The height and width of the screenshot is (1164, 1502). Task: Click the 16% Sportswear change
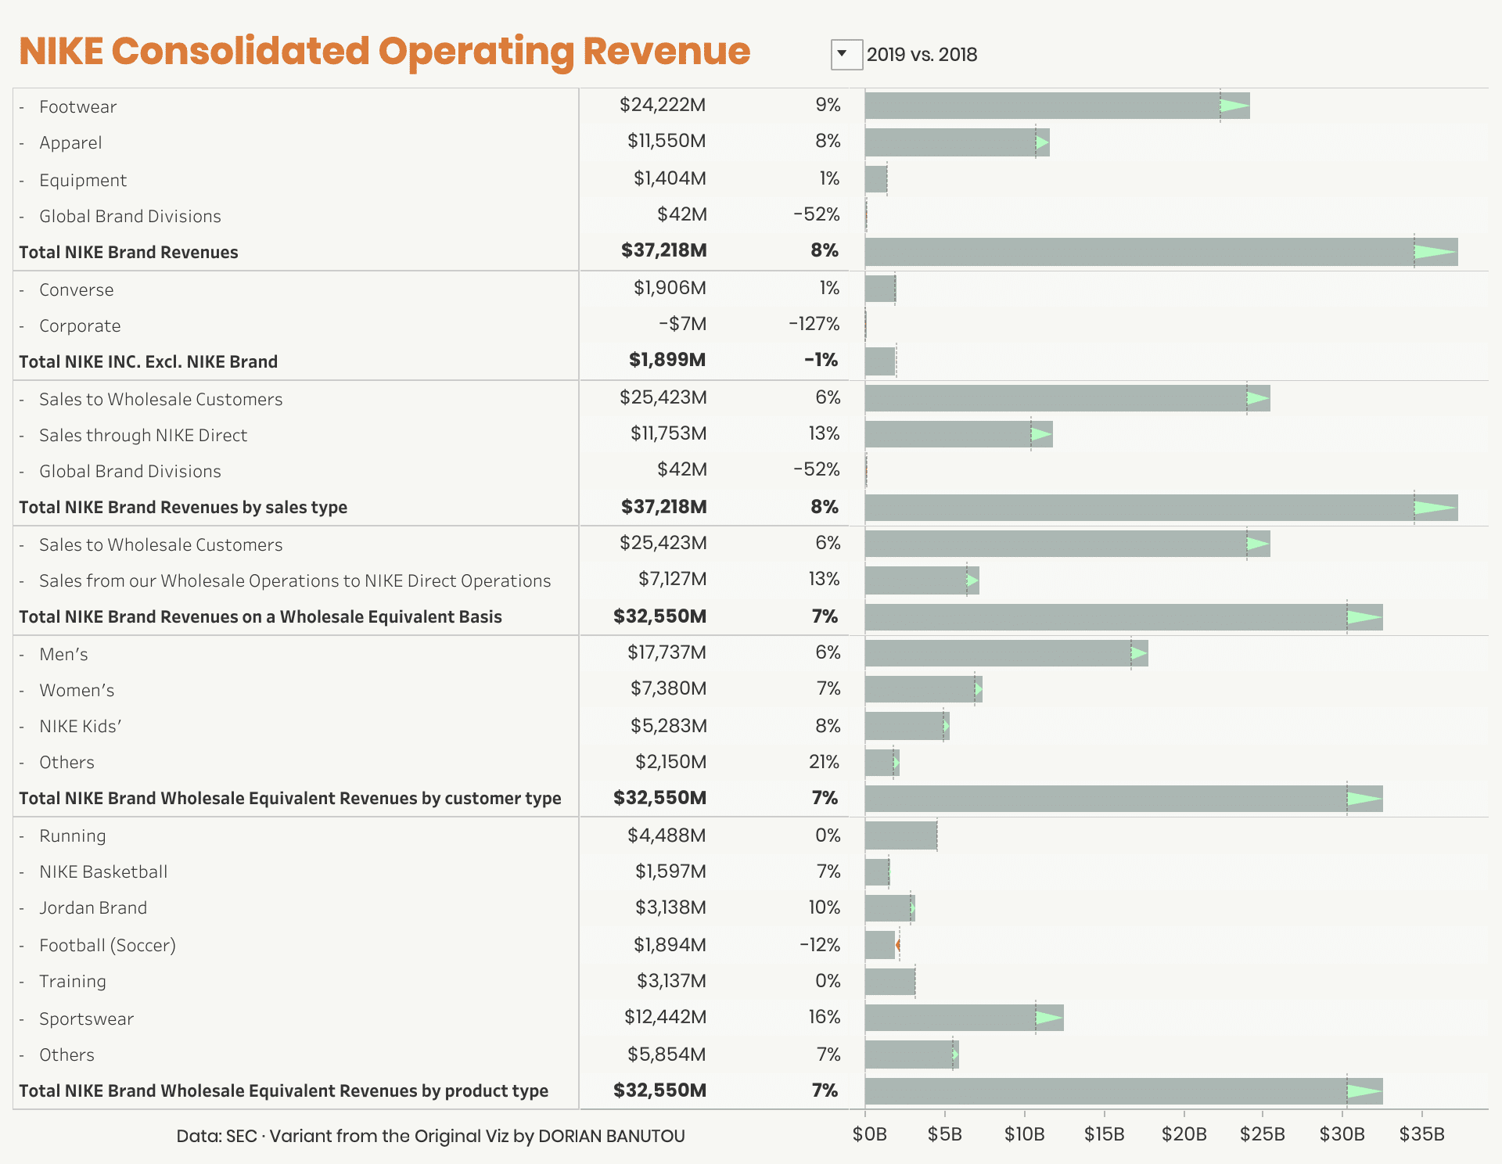pos(824,1017)
